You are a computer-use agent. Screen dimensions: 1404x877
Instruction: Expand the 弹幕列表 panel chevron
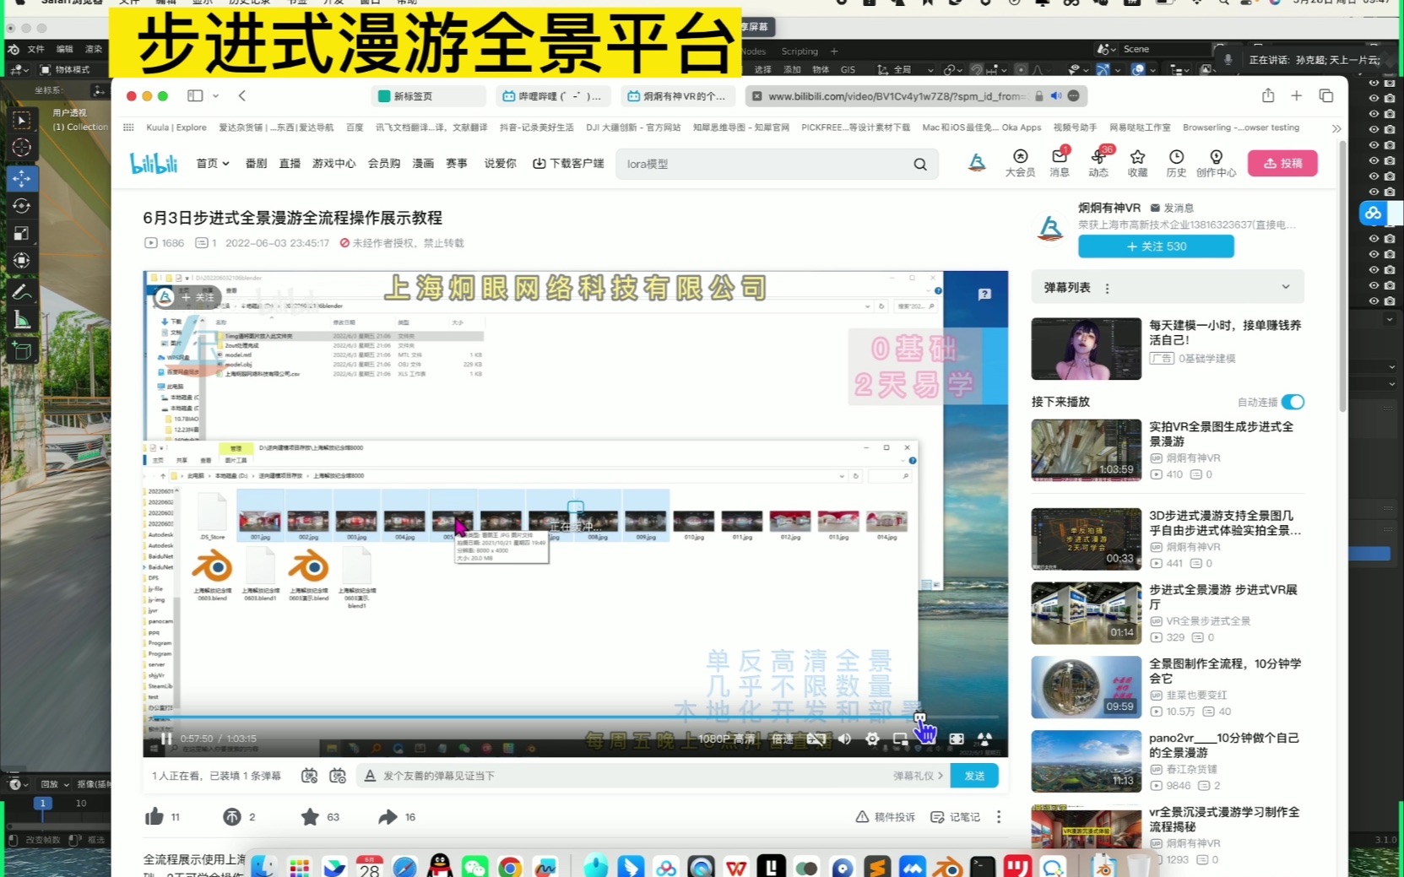pyautogui.click(x=1285, y=287)
